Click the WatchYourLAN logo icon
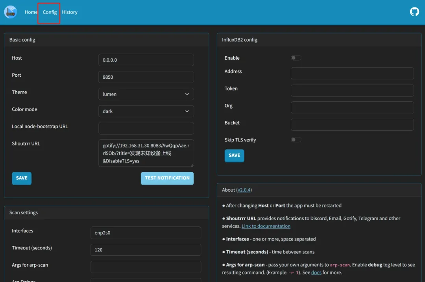The image size is (425, 282). 10,12
